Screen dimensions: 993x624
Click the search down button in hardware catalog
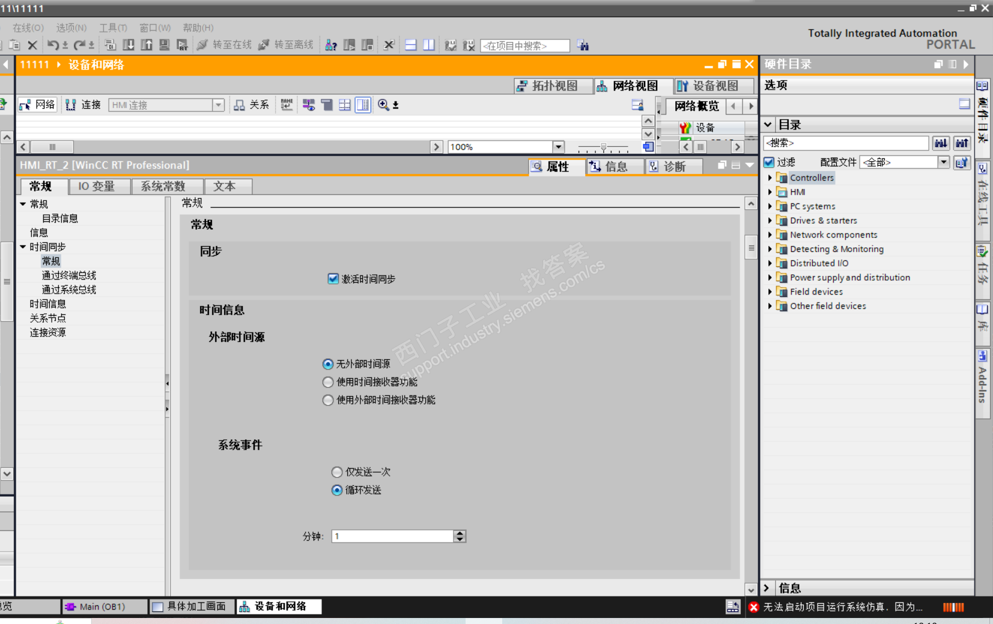point(941,143)
